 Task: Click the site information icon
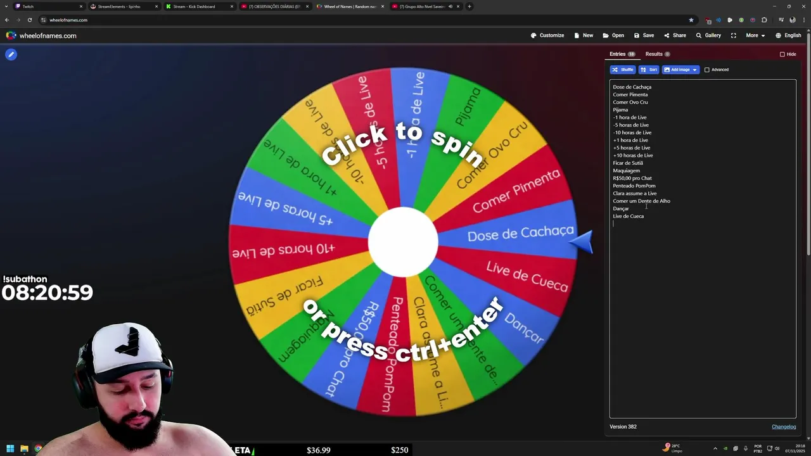[43, 20]
